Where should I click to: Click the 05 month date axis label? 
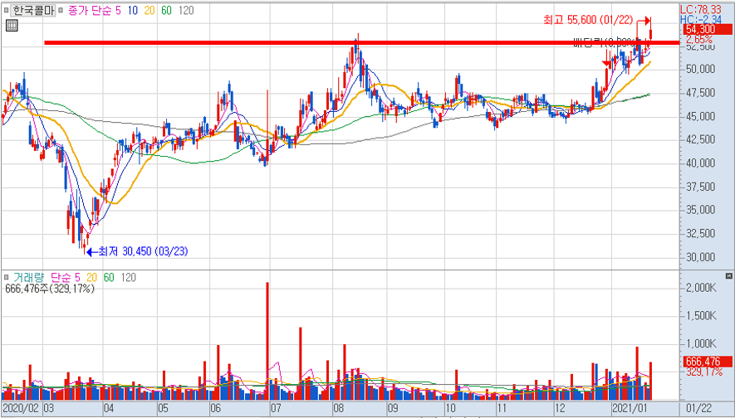pyautogui.click(x=163, y=408)
